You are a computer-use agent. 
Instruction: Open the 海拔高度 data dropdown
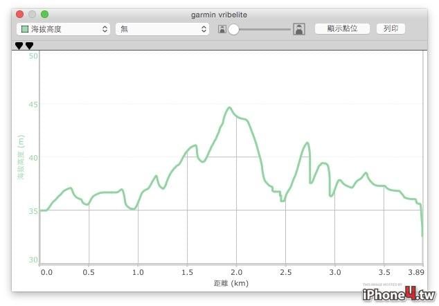(63, 29)
